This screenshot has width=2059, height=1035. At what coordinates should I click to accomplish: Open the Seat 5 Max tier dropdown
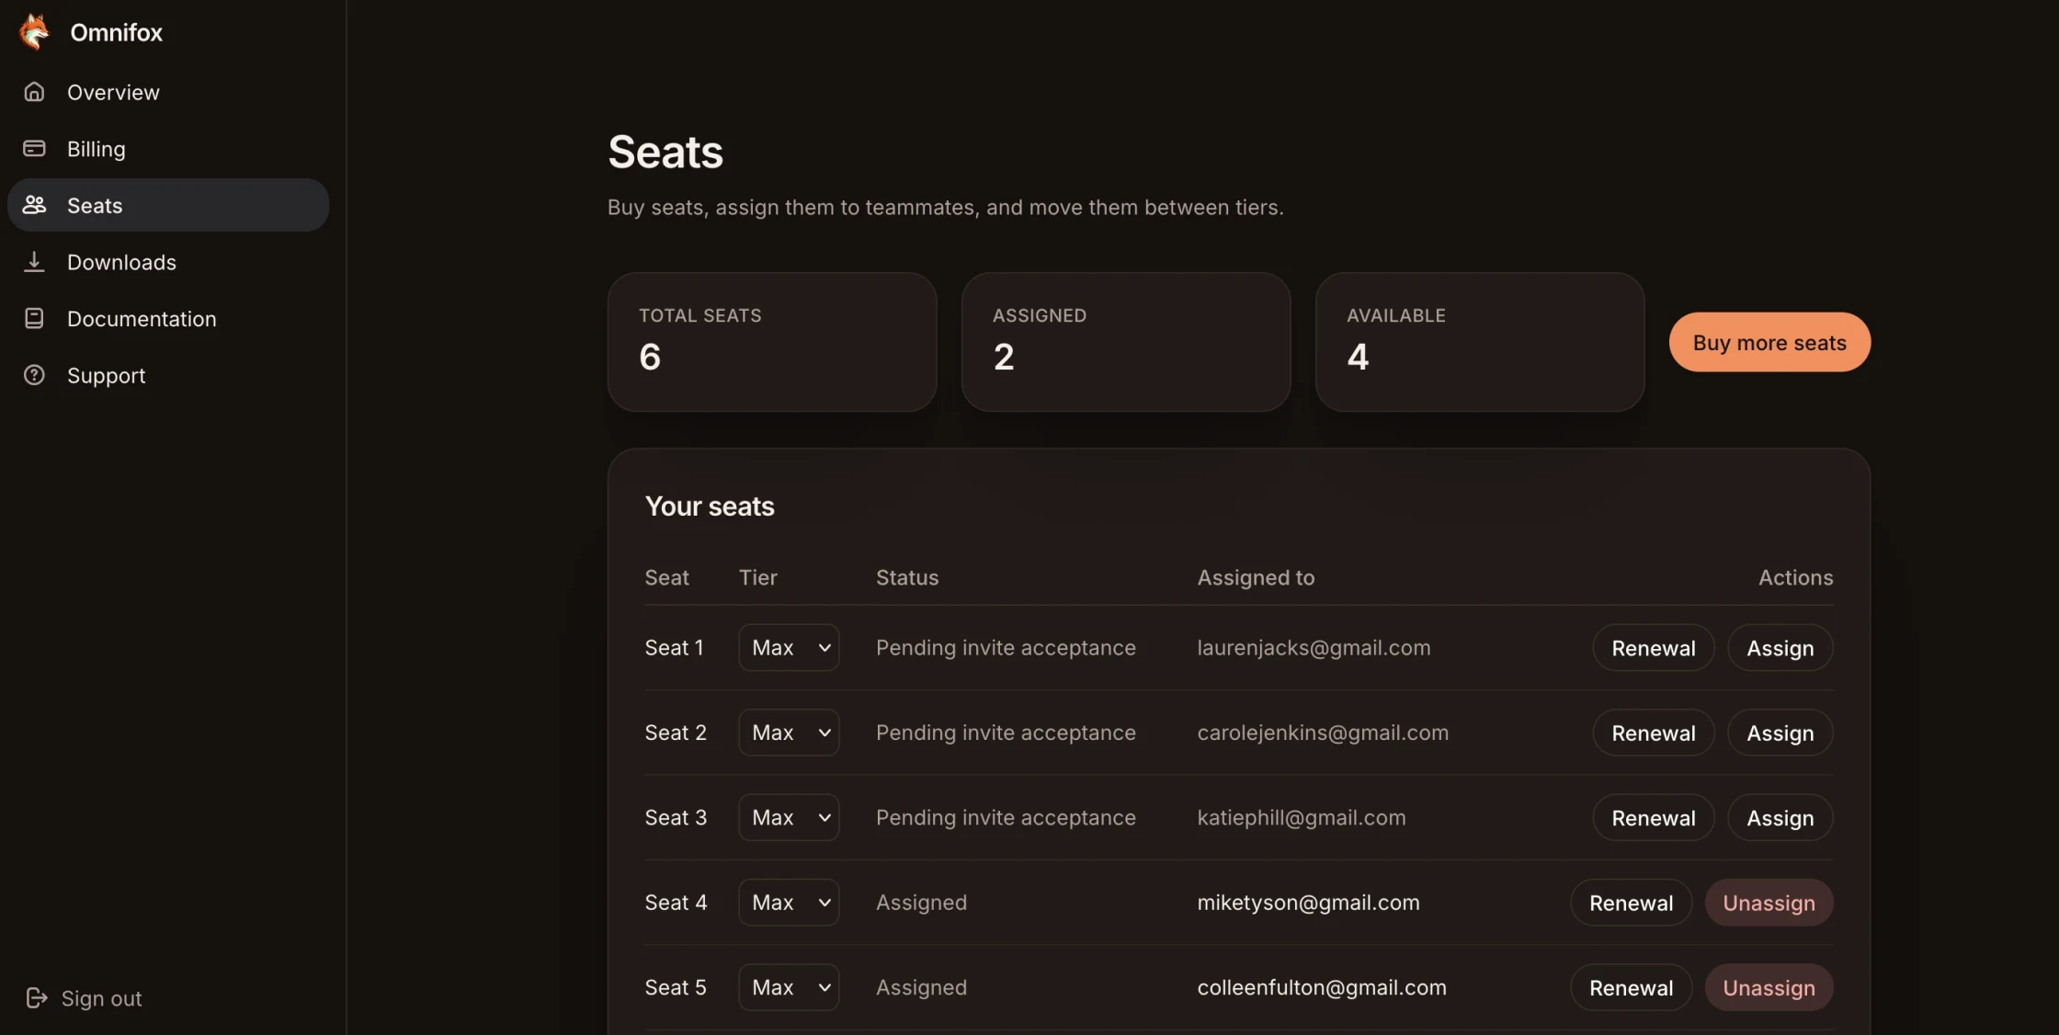789,987
